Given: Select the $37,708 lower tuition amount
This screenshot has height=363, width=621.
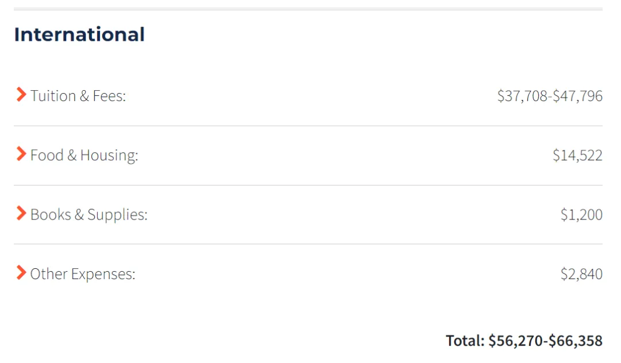Looking at the screenshot, I should (522, 96).
